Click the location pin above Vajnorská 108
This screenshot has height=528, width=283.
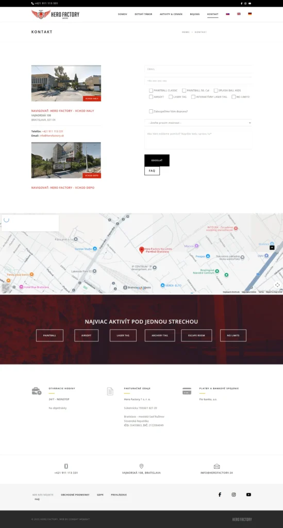point(141,466)
